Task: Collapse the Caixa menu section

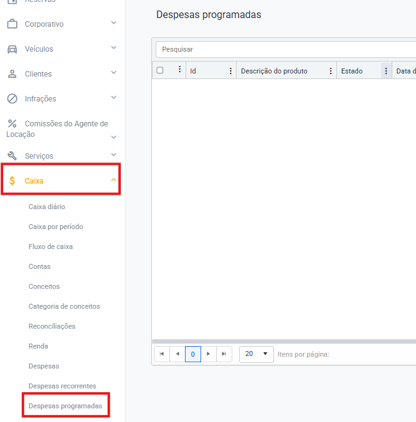Action: coord(113,181)
